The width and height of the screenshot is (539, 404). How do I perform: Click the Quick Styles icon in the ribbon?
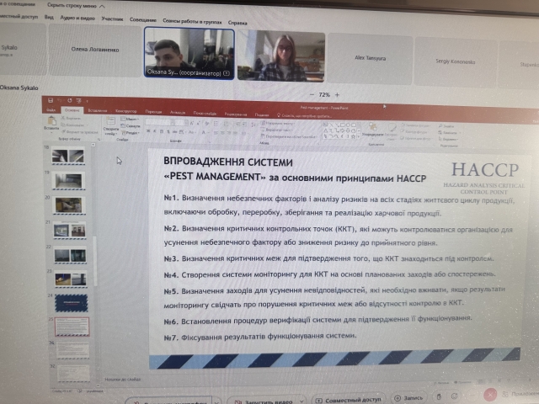[391, 129]
